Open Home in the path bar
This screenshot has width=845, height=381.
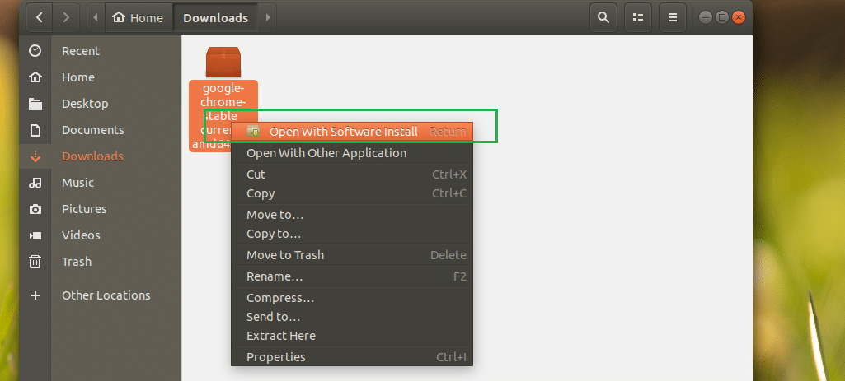138,18
